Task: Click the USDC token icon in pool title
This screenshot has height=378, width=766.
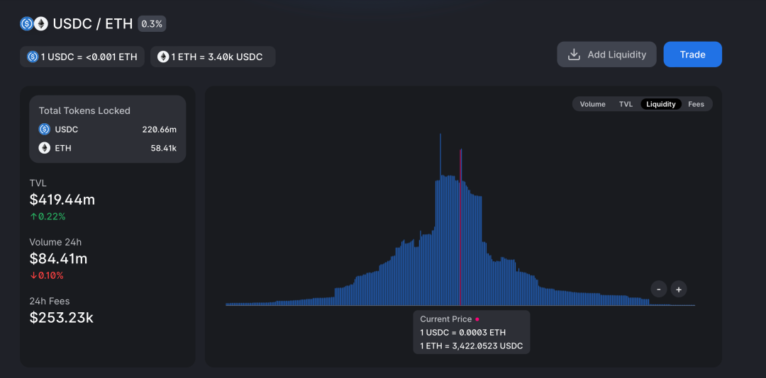Action: pyautogui.click(x=27, y=24)
